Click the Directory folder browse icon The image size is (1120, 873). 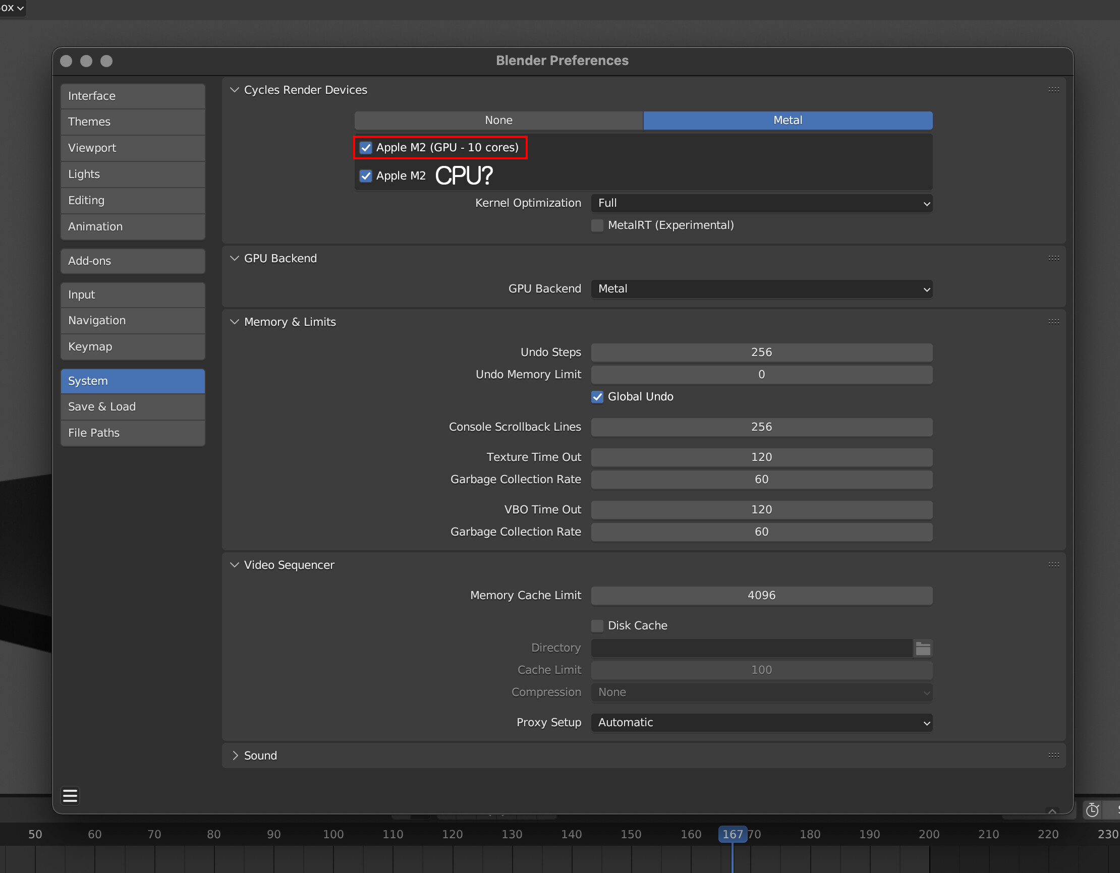pos(923,648)
